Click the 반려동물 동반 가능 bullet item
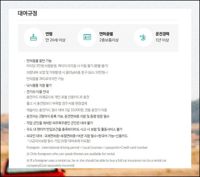Image resolution: width=200 pixels, height=177 pixels. point(39,61)
